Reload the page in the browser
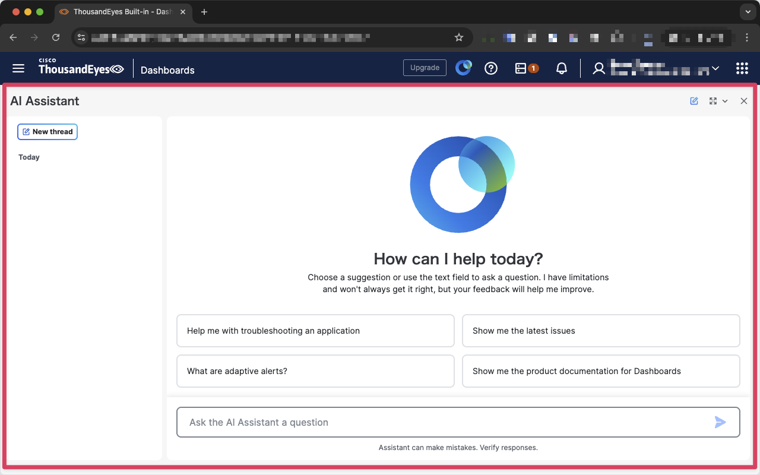Viewport: 760px width, 475px height. coord(56,37)
